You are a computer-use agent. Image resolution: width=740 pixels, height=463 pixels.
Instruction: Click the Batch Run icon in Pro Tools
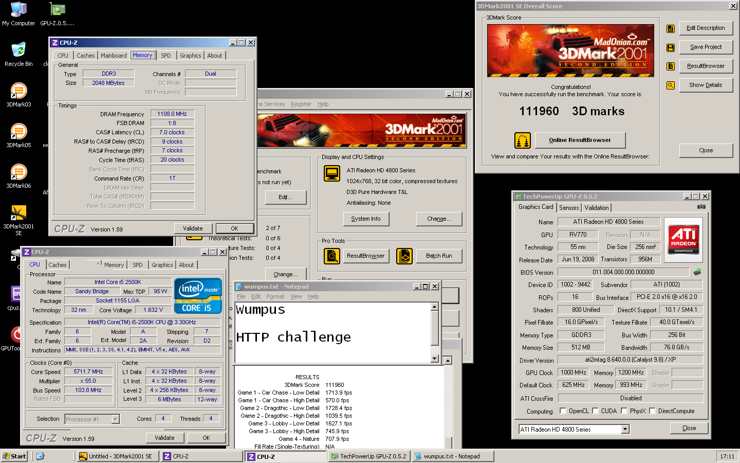(404, 256)
